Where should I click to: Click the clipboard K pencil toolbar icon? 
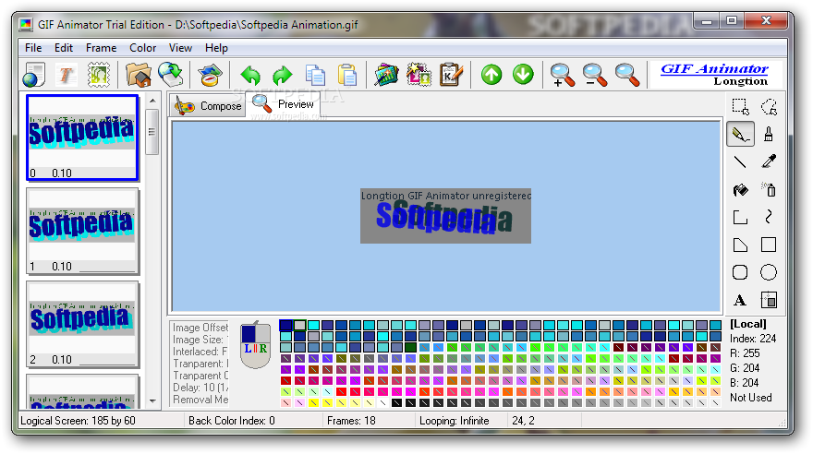coord(451,75)
